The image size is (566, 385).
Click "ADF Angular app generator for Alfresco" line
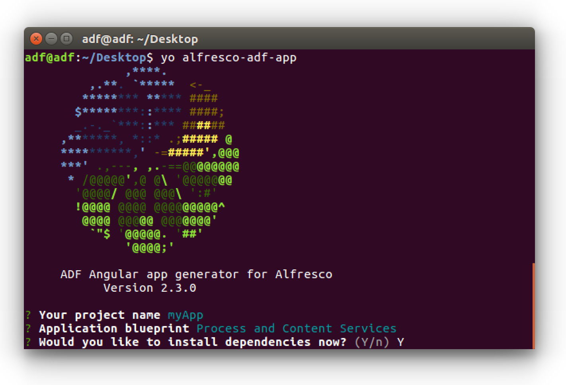(196, 274)
